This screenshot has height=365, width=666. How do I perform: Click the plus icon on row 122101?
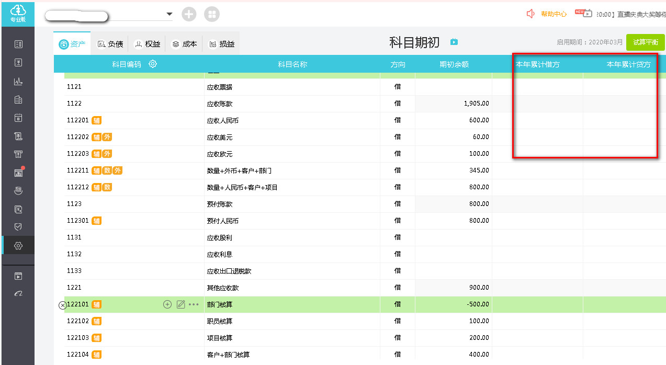[x=167, y=304]
